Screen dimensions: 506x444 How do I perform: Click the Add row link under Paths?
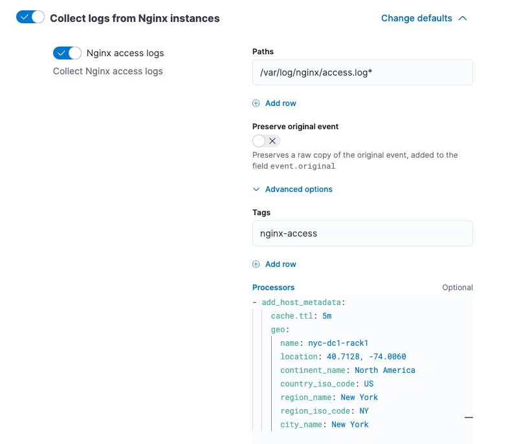pos(280,103)
